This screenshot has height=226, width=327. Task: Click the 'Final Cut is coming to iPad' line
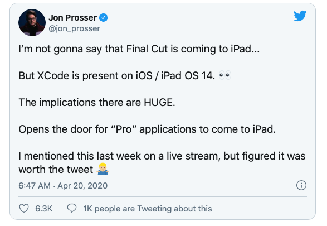(139, 49)
